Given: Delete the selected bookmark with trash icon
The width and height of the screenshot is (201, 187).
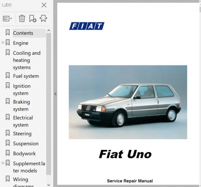Looking at the screenshot, I should click(x=22, y=19).
